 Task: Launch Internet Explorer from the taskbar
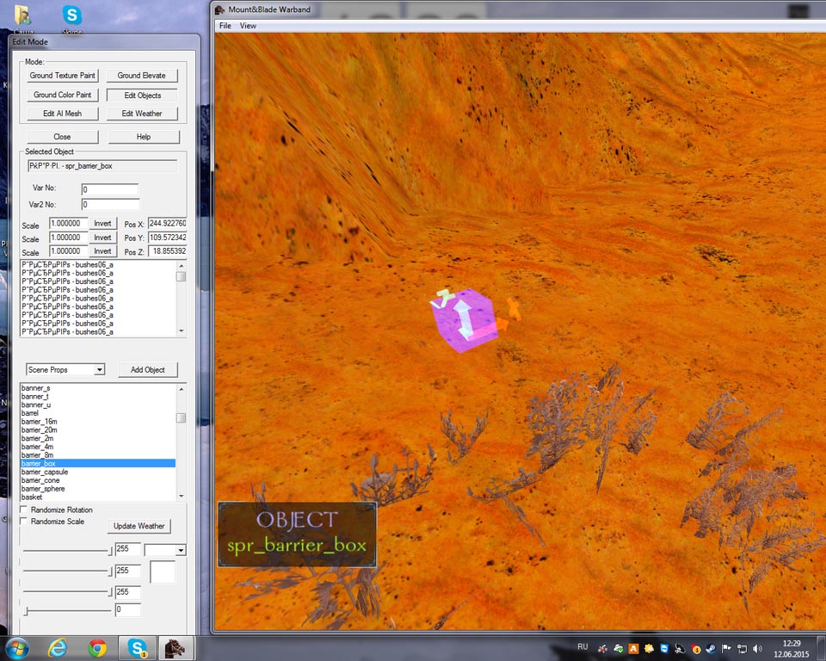58,647
